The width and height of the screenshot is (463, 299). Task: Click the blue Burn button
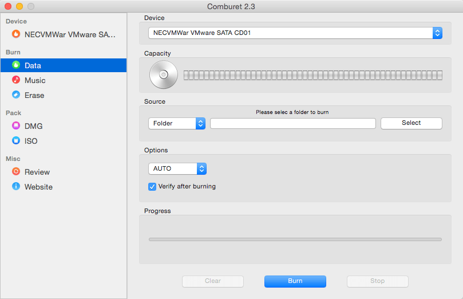click(295, 281)
